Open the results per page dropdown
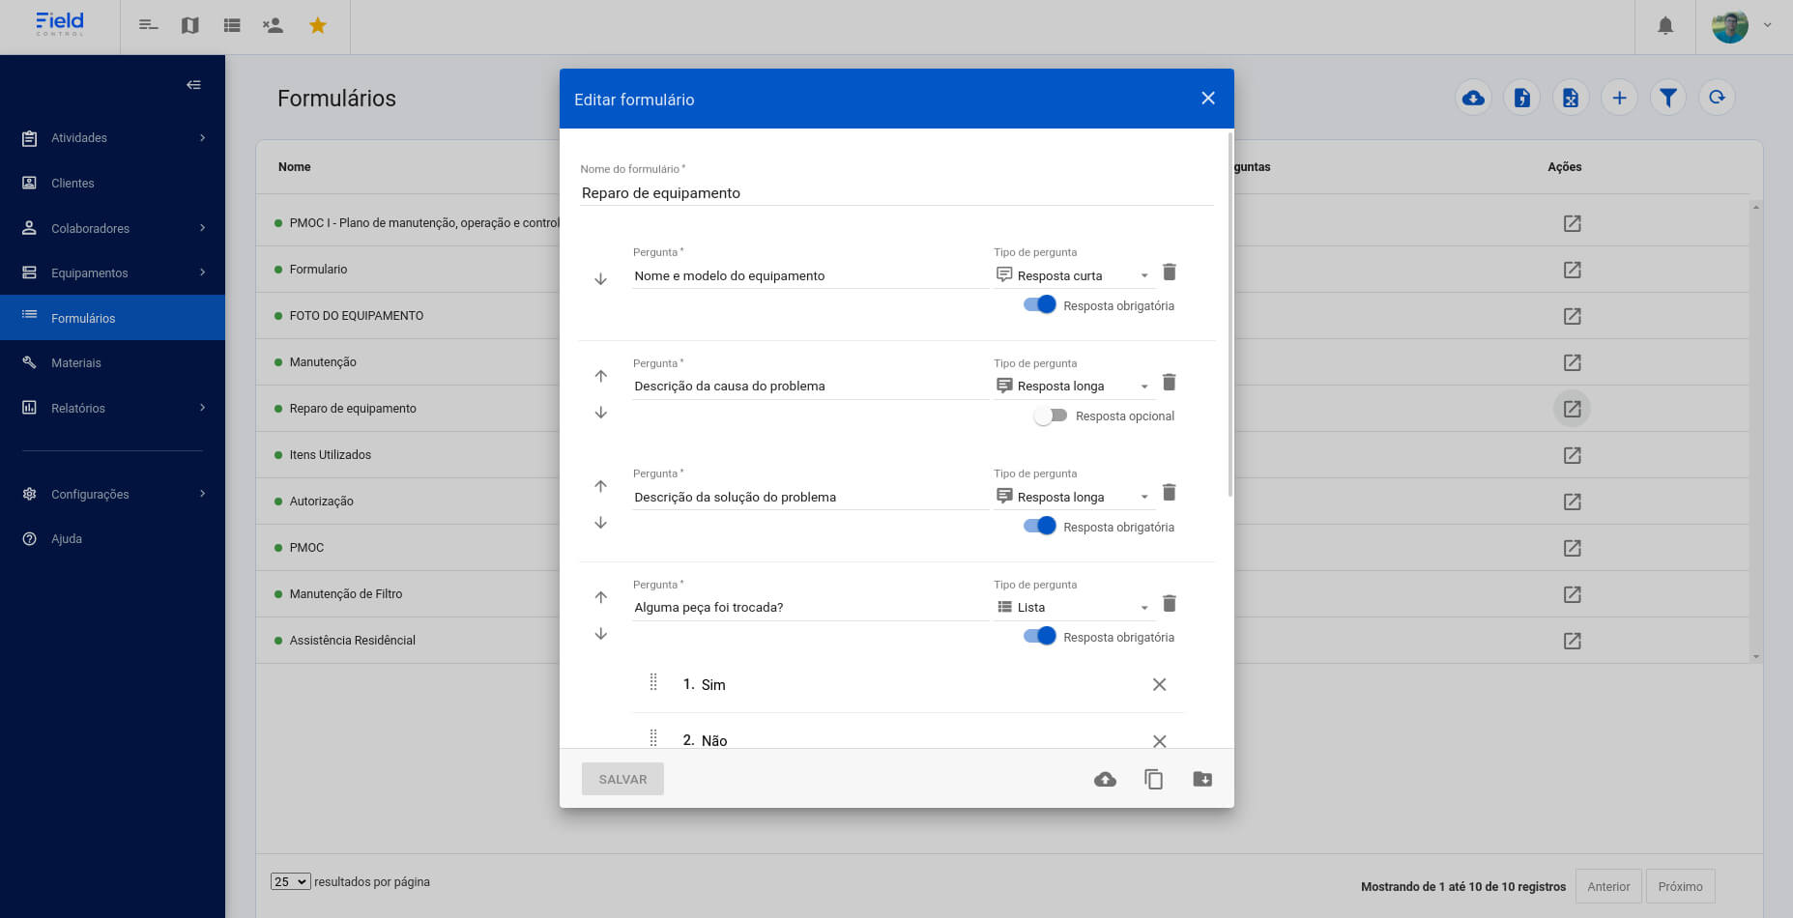1793x918 pixels. 290,881
